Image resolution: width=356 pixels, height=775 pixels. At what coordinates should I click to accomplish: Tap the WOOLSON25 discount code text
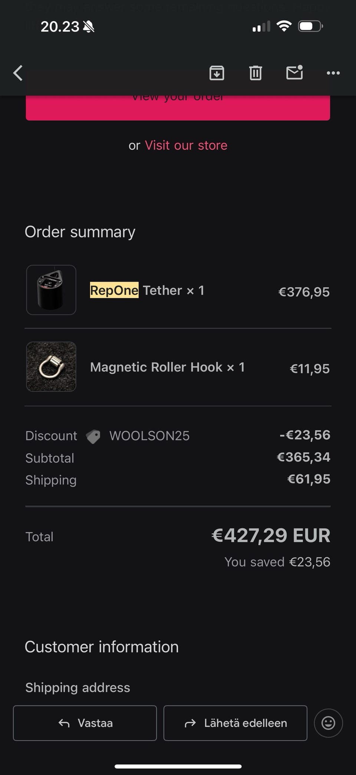(x=149, y=436)
